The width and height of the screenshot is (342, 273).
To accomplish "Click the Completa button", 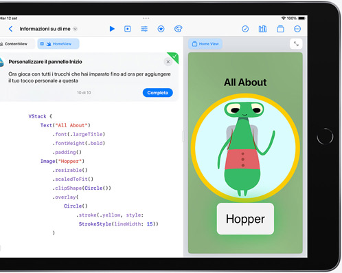I will (158, 93).
